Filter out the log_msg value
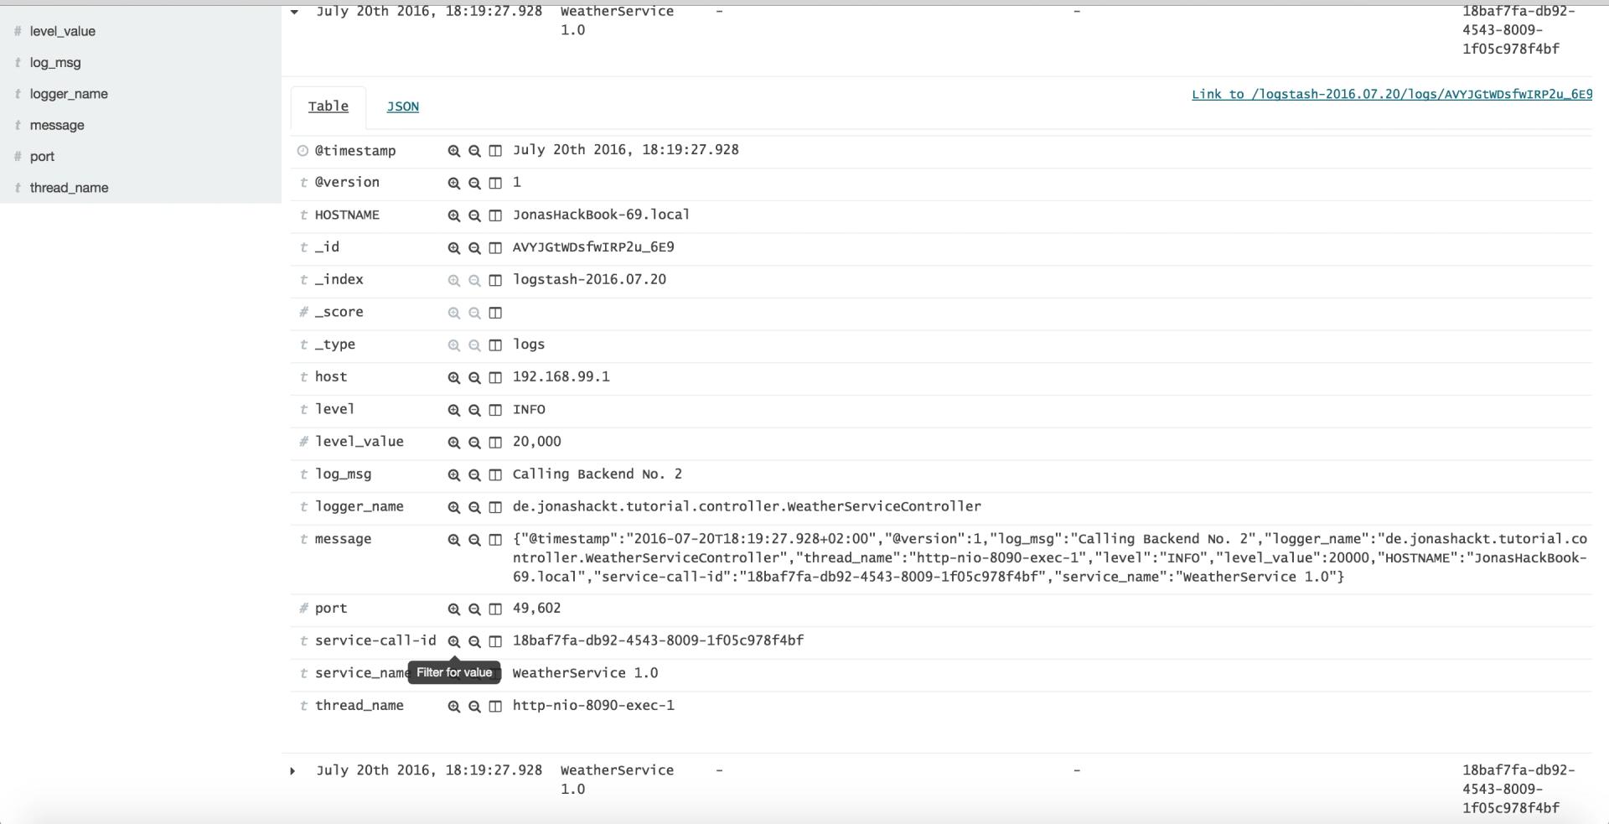 (474, 474)
